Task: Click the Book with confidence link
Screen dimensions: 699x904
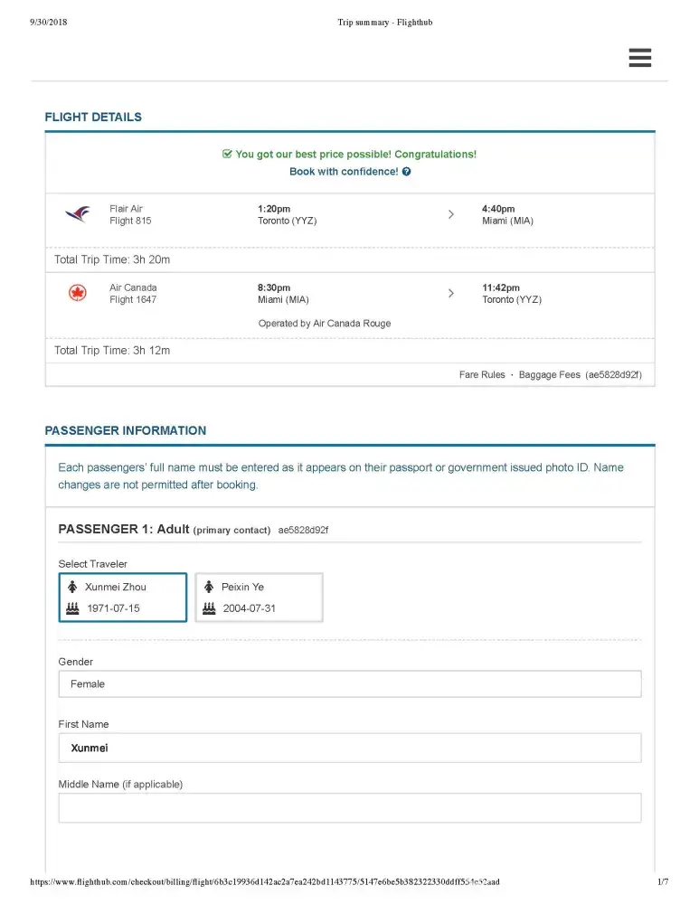Action: tap(344, 172)
